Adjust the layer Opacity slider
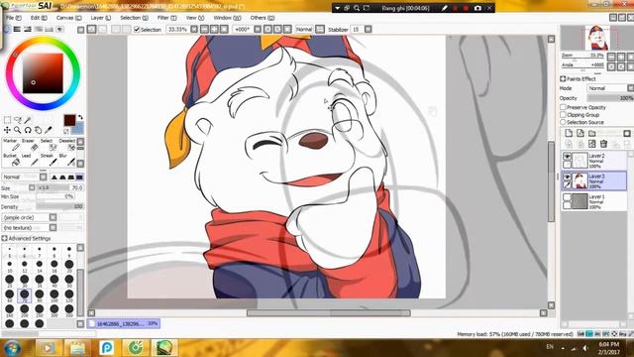Image resolution: width=634 pixels, height=357 pixels. 610,98
